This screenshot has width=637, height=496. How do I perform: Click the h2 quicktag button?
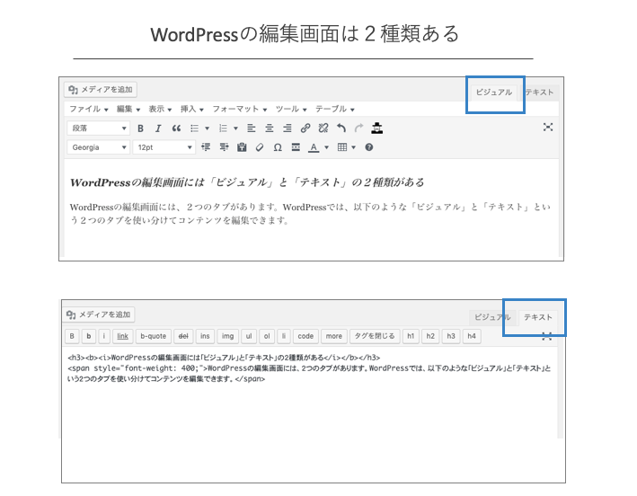[430, 336]
